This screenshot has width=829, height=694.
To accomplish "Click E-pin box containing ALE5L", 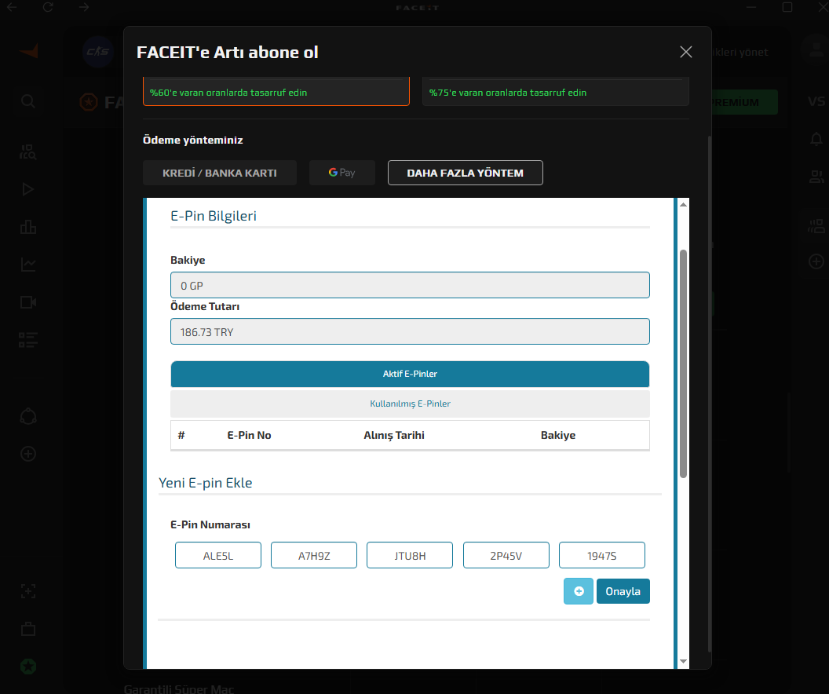I will [217, 556].
